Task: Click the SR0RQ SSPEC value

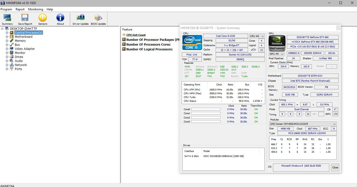Action: 240,59
